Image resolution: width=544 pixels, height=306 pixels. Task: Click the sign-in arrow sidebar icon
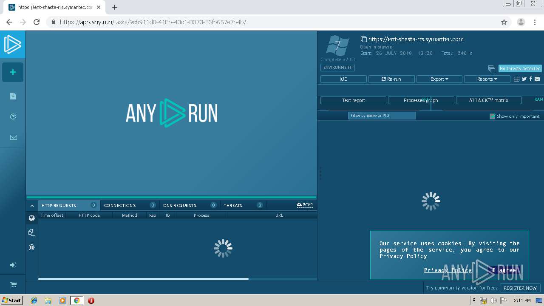13,265
